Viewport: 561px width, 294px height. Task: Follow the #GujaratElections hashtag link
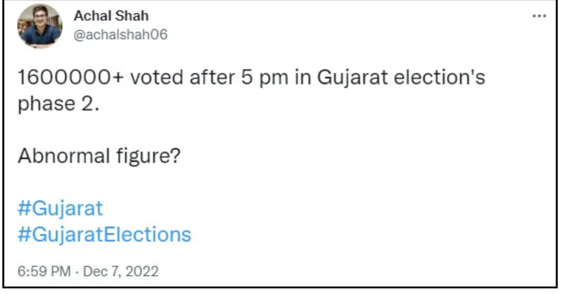tap(104, 234)
